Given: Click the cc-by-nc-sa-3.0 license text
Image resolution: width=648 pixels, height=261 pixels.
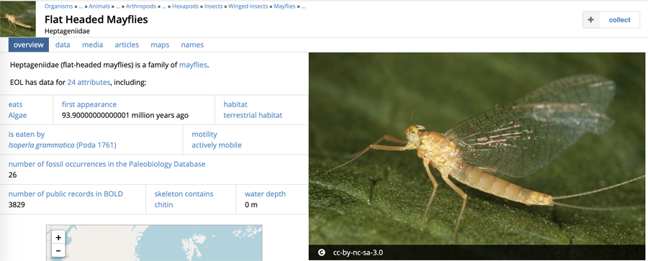Looking at the screenshot, I should click(358, 252).
